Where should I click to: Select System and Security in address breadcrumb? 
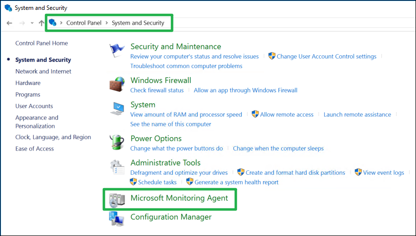(138, 23)
